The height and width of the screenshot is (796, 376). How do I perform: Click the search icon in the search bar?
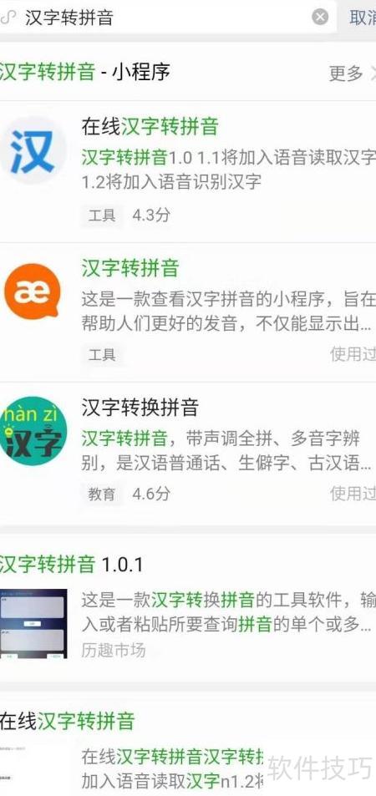(6, 18)
